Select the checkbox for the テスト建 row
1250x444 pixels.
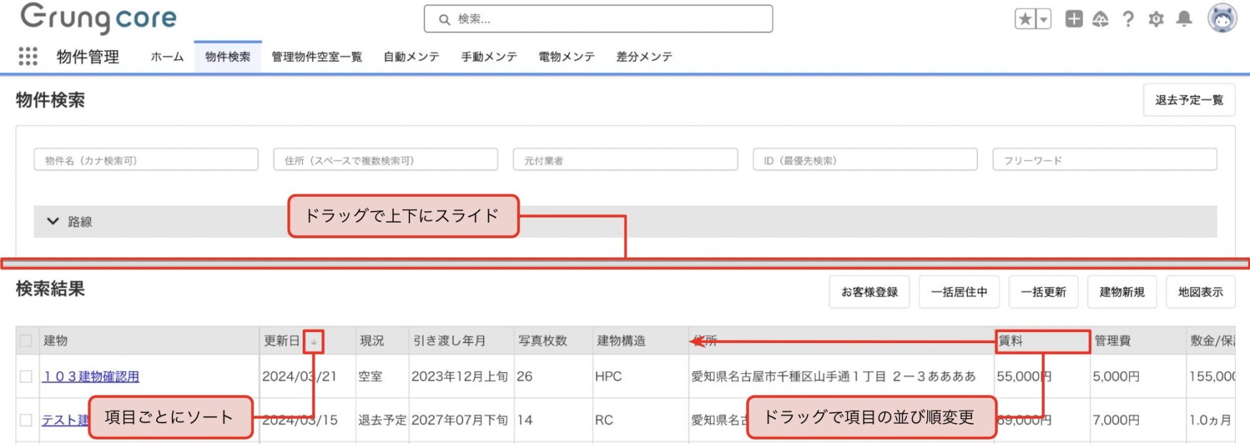click(x=26, y=420)
